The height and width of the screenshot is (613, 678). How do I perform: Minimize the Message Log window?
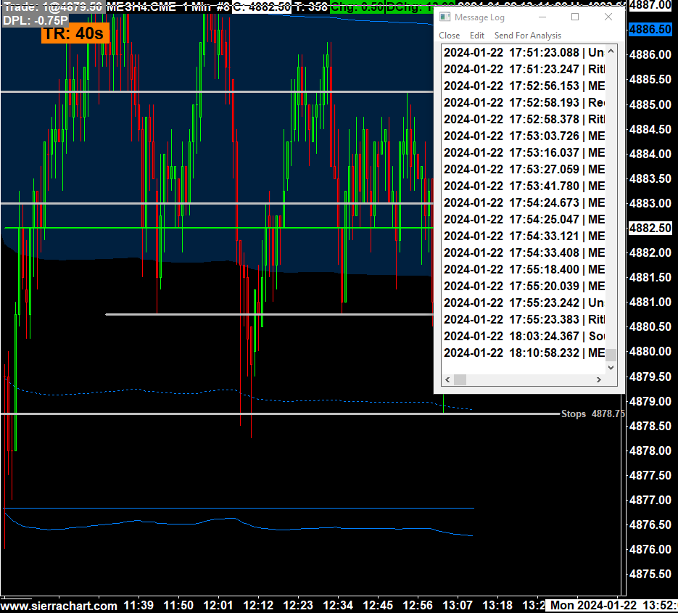(x=542, y=17)
